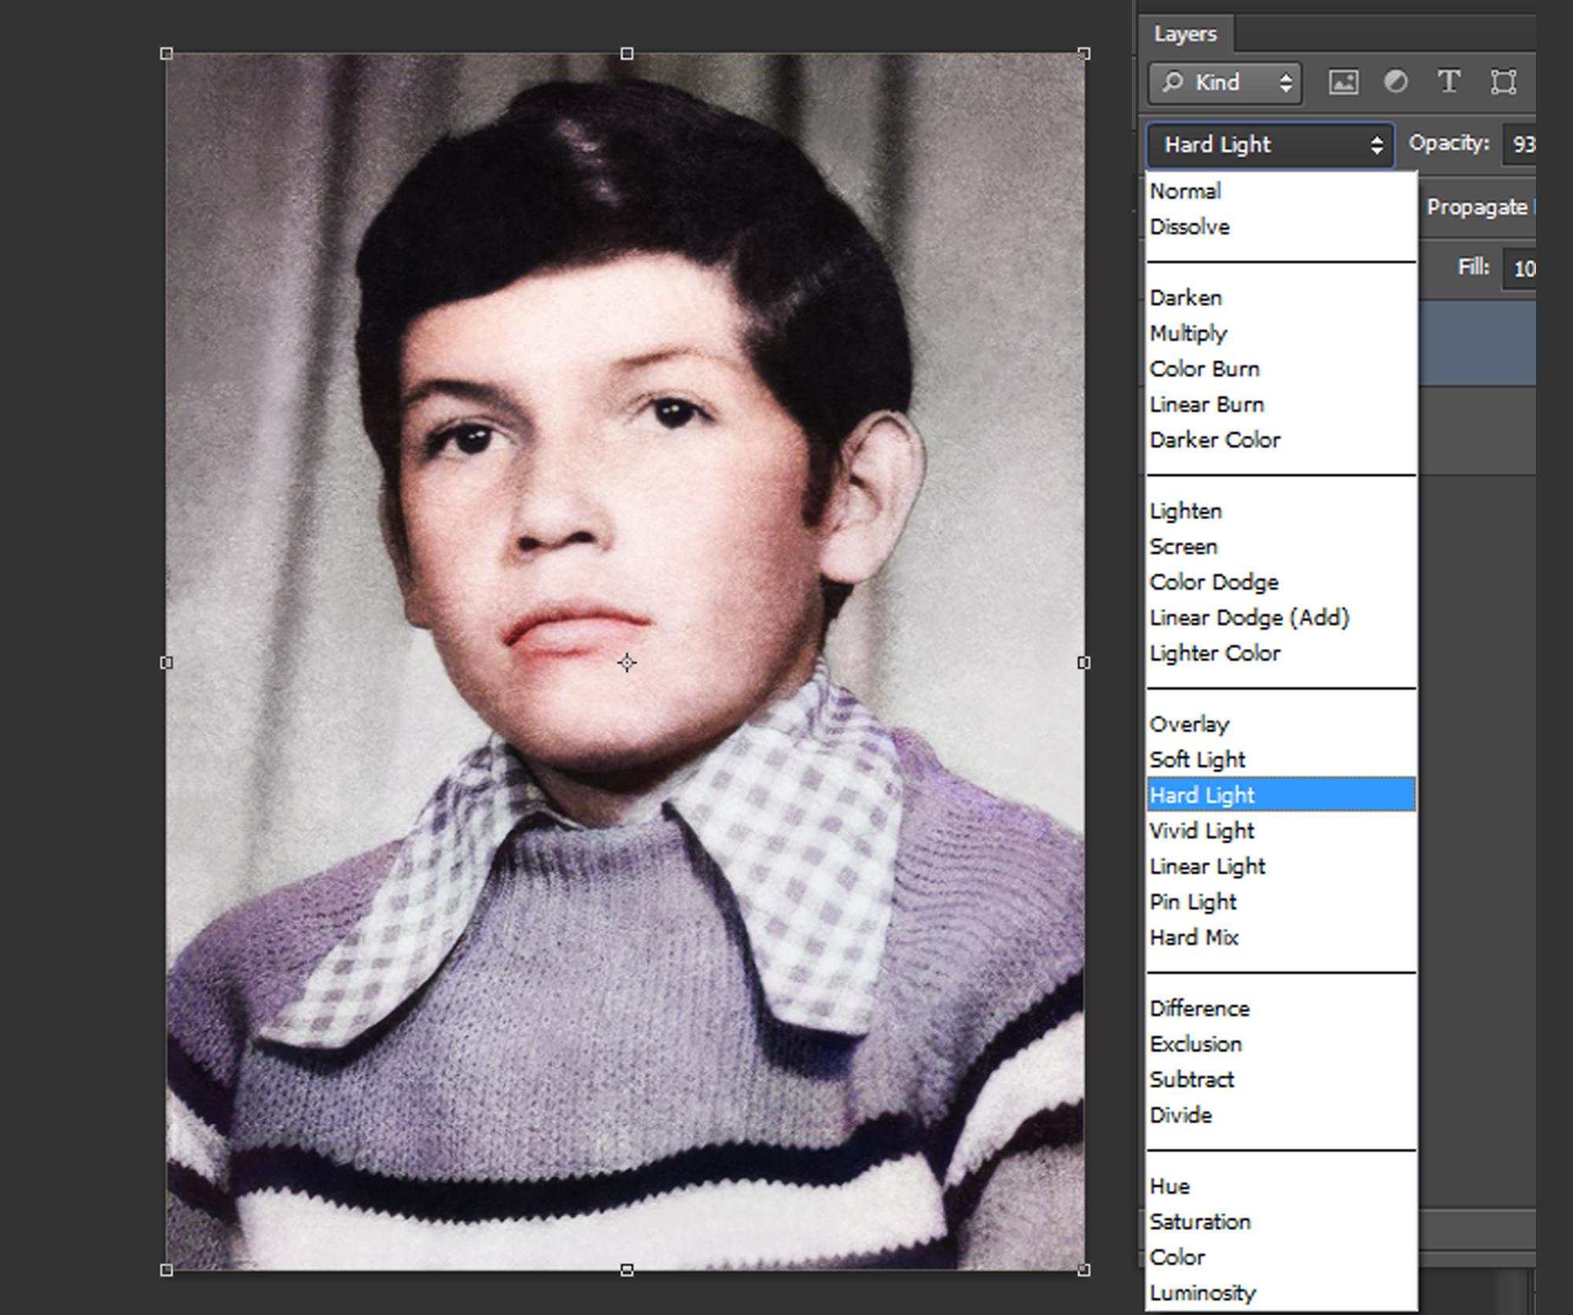1573x1315 pixels.
Task: Switch to the Layers tab
Action: pos(1185,34)
